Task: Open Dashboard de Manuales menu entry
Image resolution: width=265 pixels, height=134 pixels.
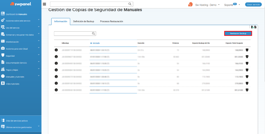Action: click(x=16, y=14)
